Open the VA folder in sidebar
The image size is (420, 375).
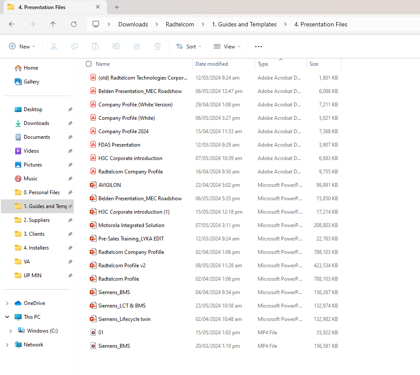pyautogui.click(x=26, y=262)
